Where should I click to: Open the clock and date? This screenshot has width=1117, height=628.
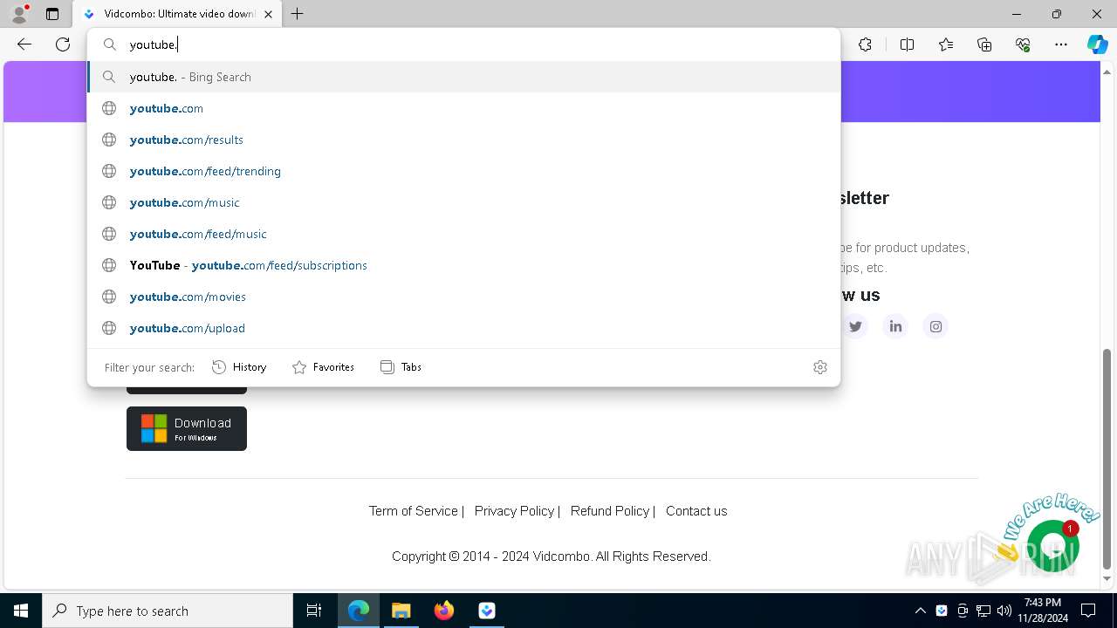point(1042,611)
